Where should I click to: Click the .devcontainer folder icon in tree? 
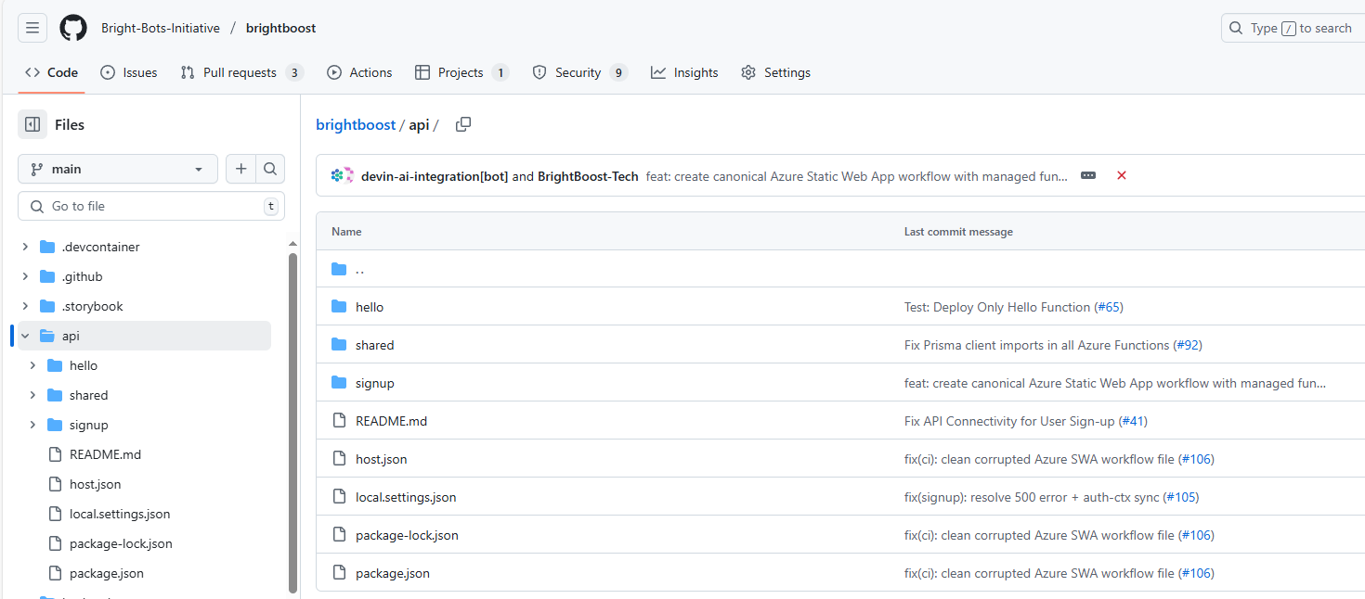tap(47, 247)
